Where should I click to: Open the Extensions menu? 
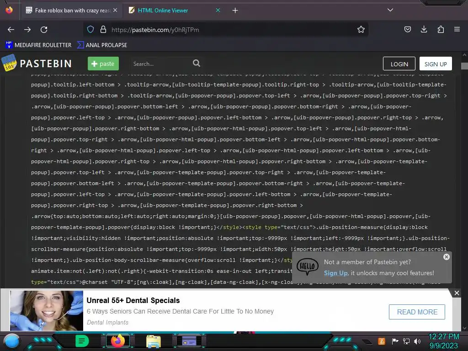441,29
